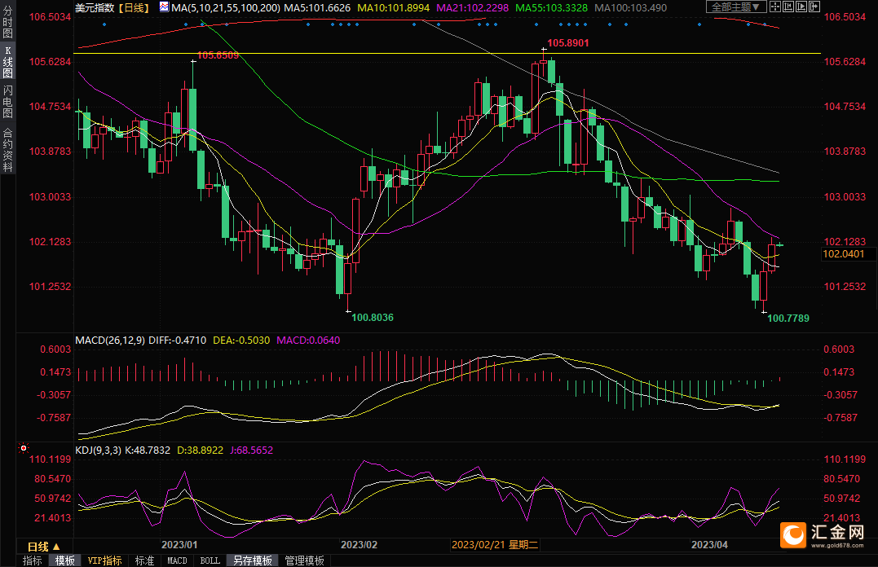Select the 模板 tab

pos(65,560)
